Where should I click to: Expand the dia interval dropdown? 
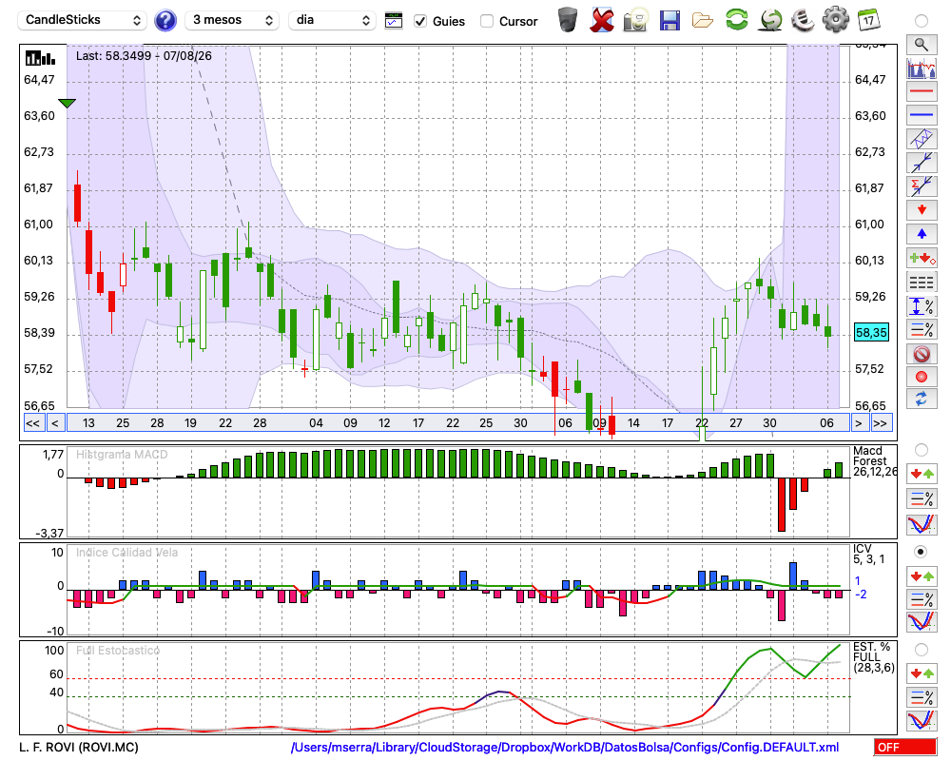tap(332, 20)
